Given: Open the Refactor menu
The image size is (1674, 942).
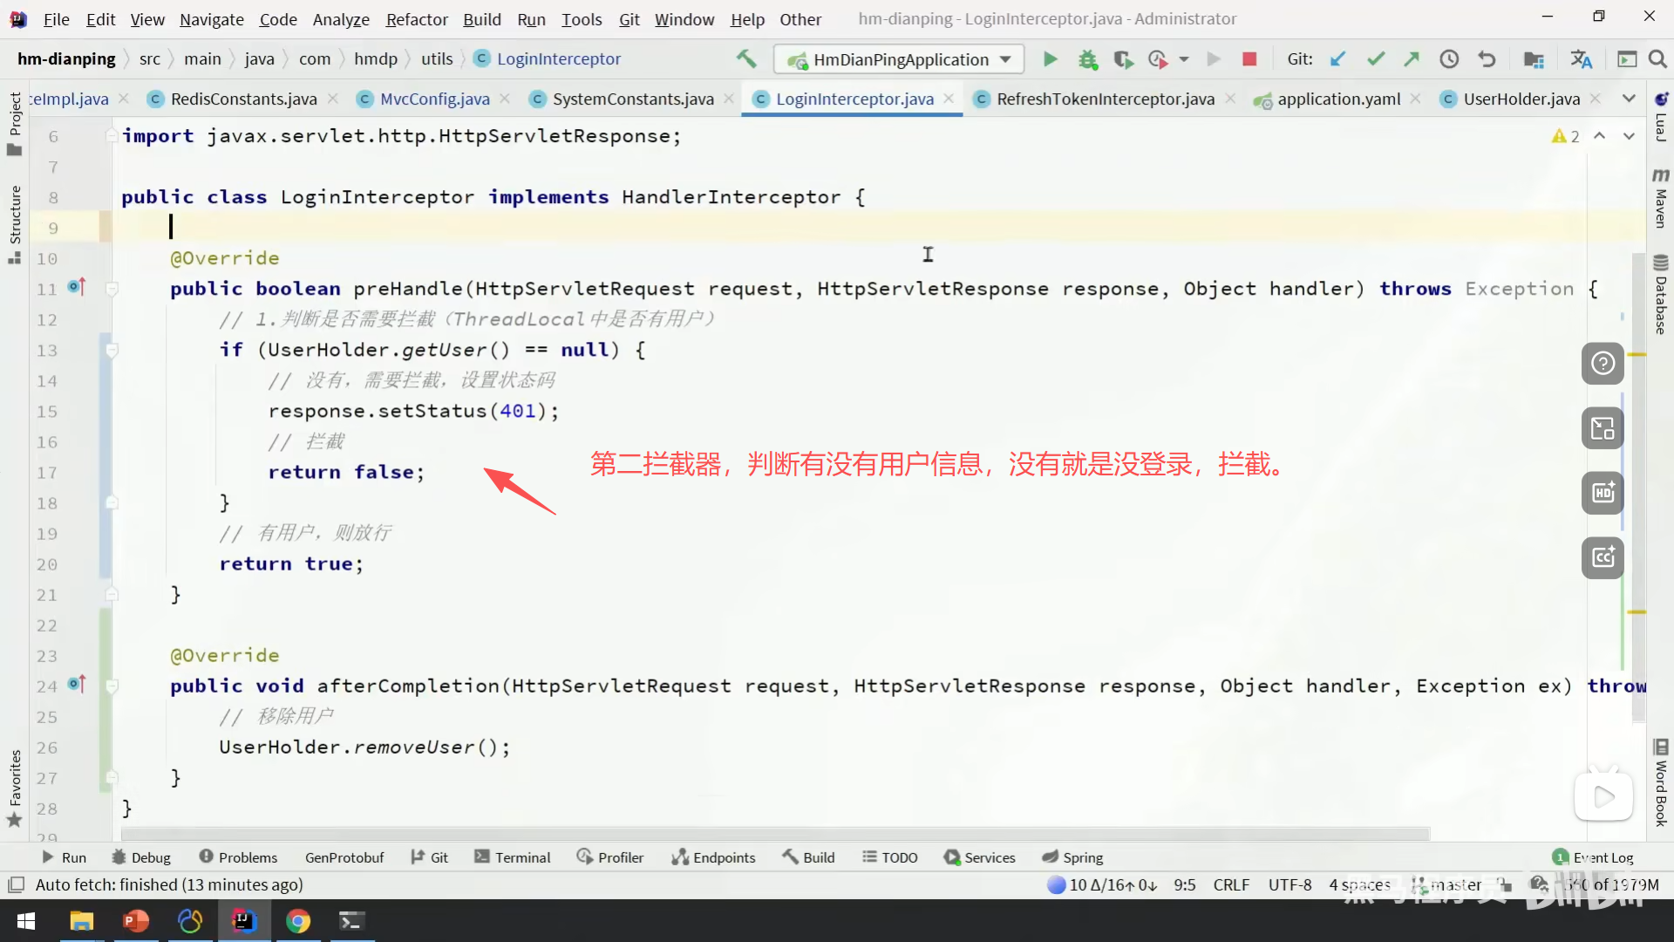Looking at the screenshot, I should (417, 19).
